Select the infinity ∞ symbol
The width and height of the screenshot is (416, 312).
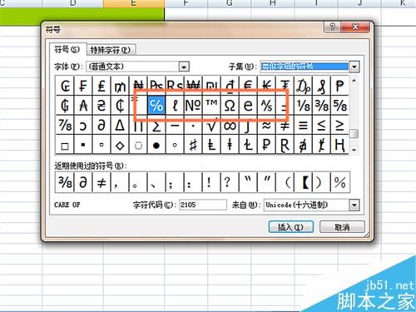pyautogui.click(x=230, y=126)
